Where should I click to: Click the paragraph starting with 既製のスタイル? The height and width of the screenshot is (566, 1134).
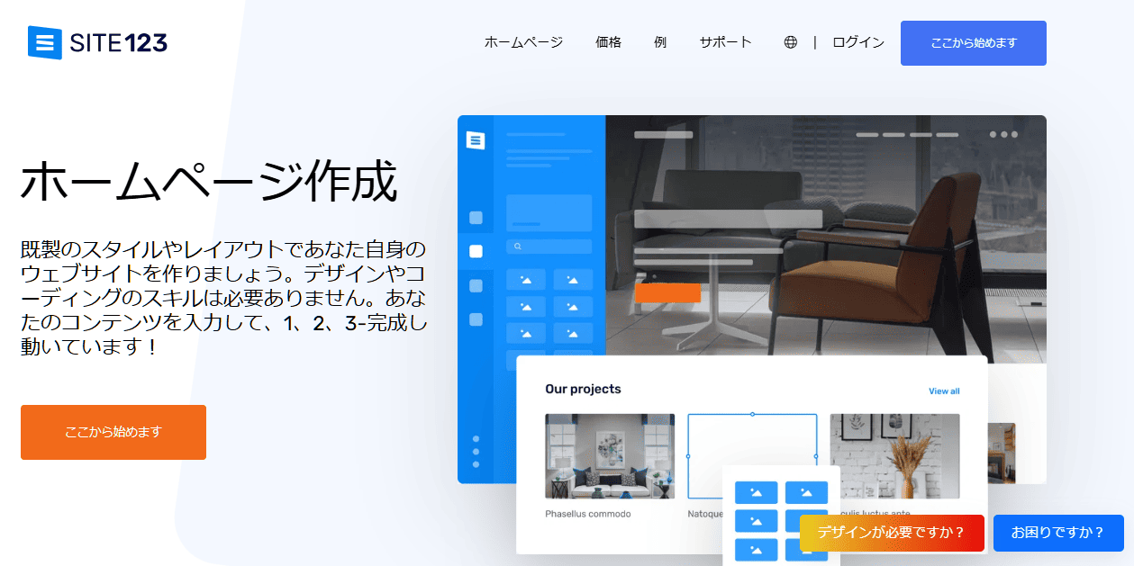223,298
